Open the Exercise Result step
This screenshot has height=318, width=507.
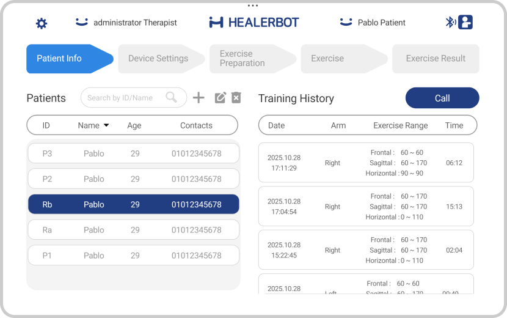click(x=436, y=59)
